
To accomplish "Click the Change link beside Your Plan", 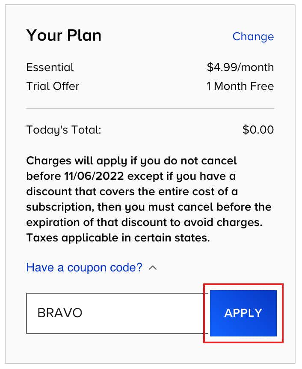I will coord(253,37).
